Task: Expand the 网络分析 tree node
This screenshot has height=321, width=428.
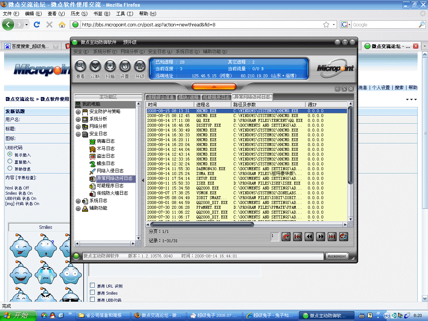Action: pos(78,127)
